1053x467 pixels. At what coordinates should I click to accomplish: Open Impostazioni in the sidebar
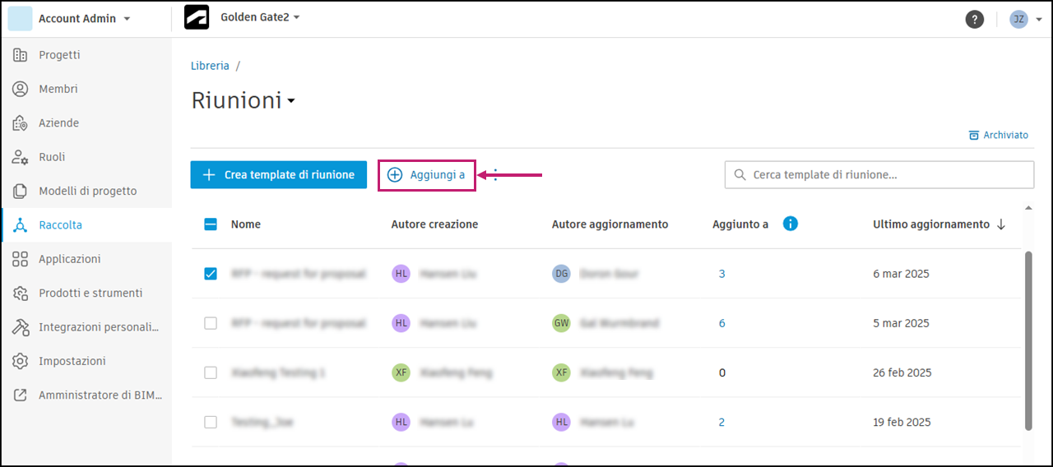[x=72, y=361]
